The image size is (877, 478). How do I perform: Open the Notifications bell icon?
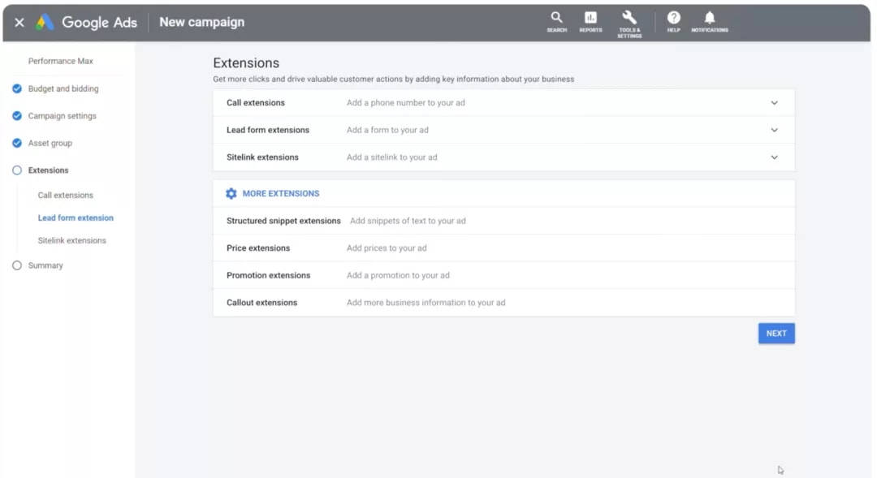pos(709,18)
